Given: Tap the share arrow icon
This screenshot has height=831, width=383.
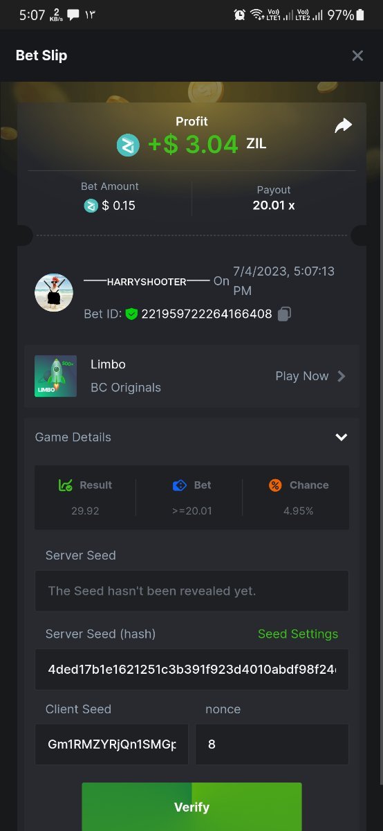Looking at the screenshot, I should coord(344,125).
